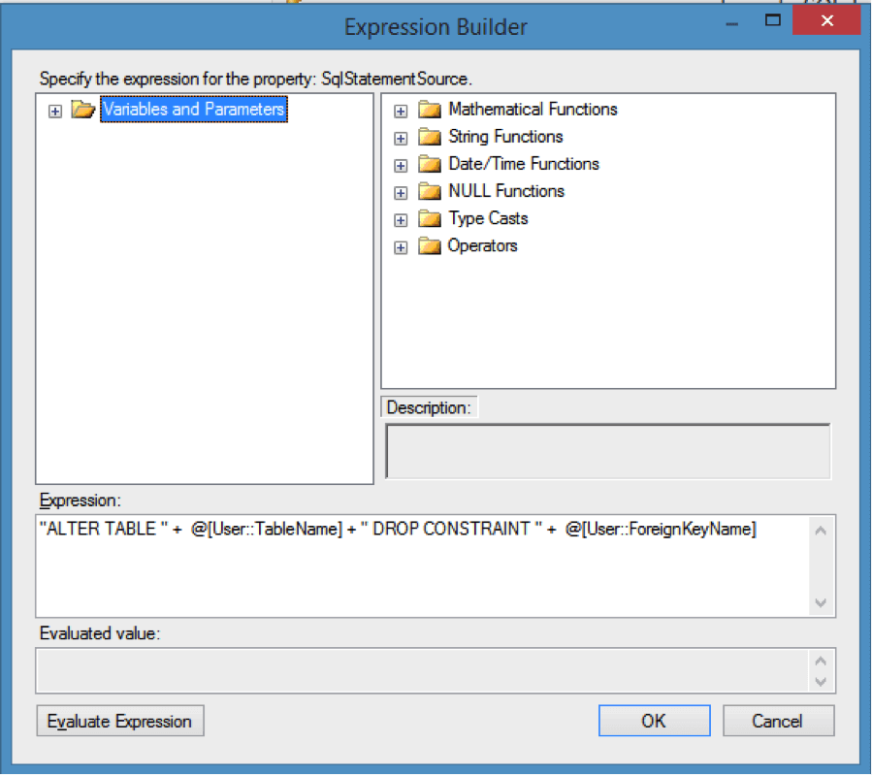872x775 pixels.
Task: Minimize the Expression Builder window
Action: [x=732, y=23]
